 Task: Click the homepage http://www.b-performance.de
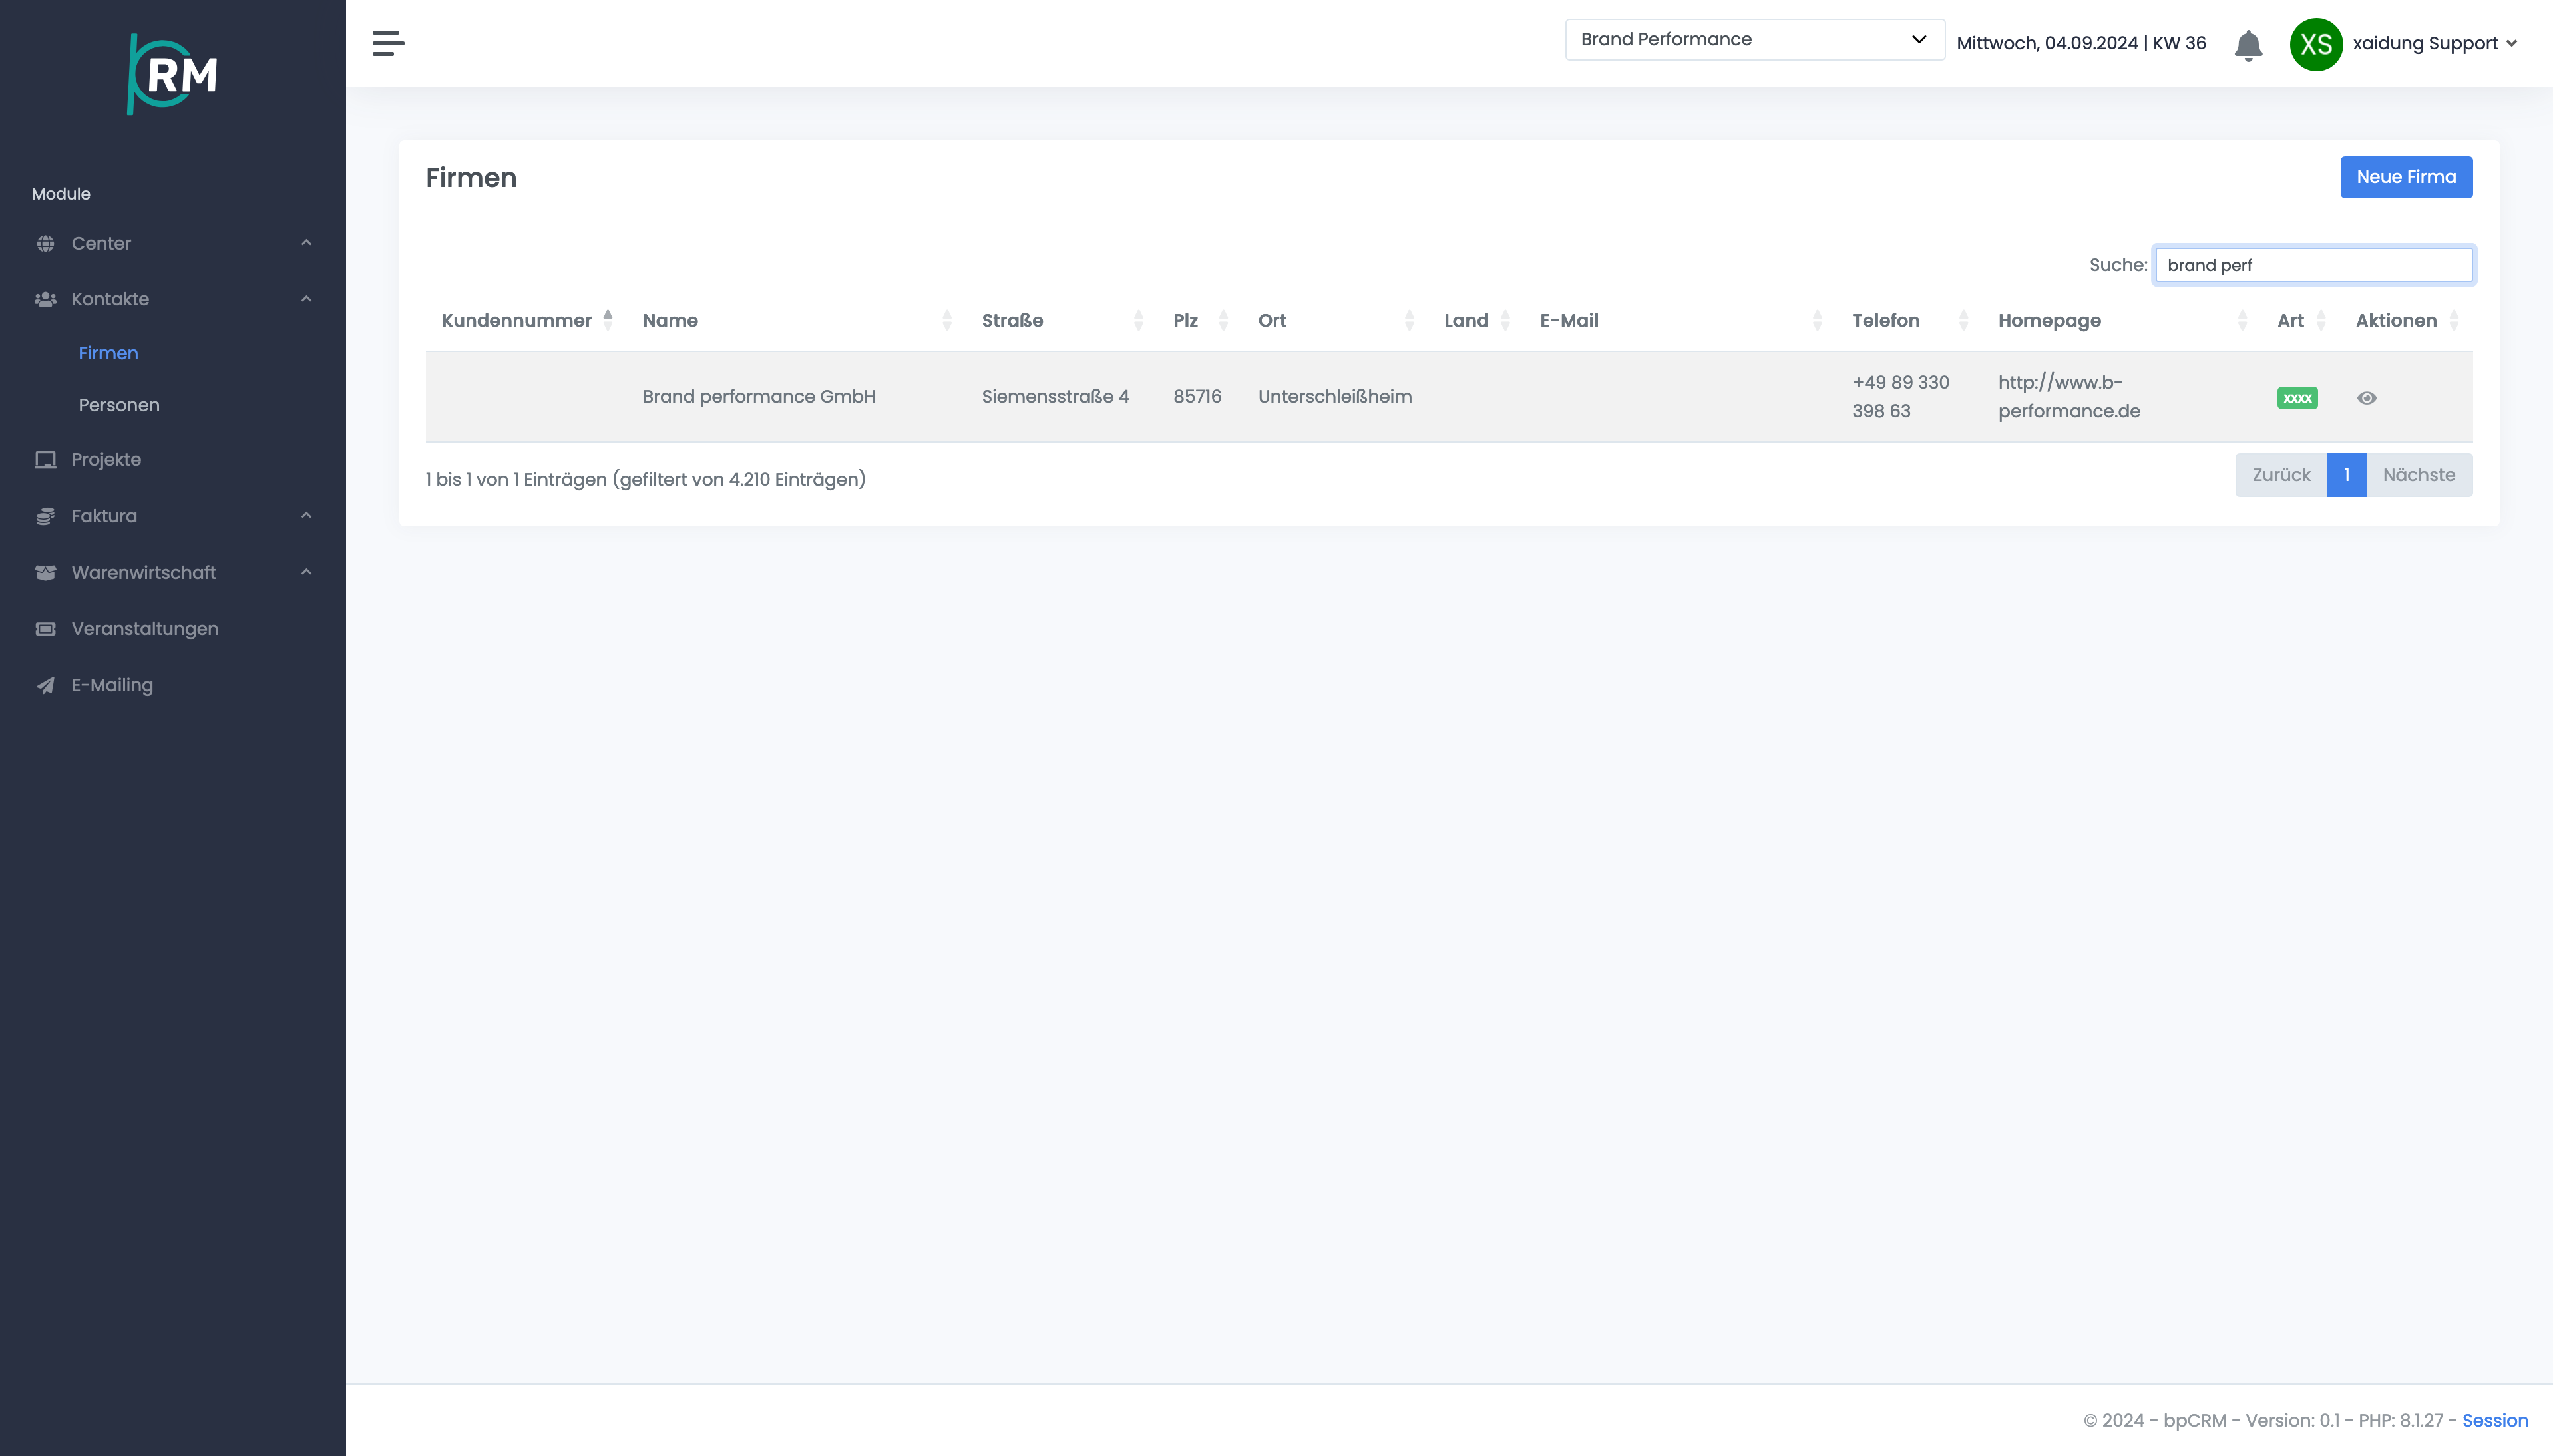2069,396
